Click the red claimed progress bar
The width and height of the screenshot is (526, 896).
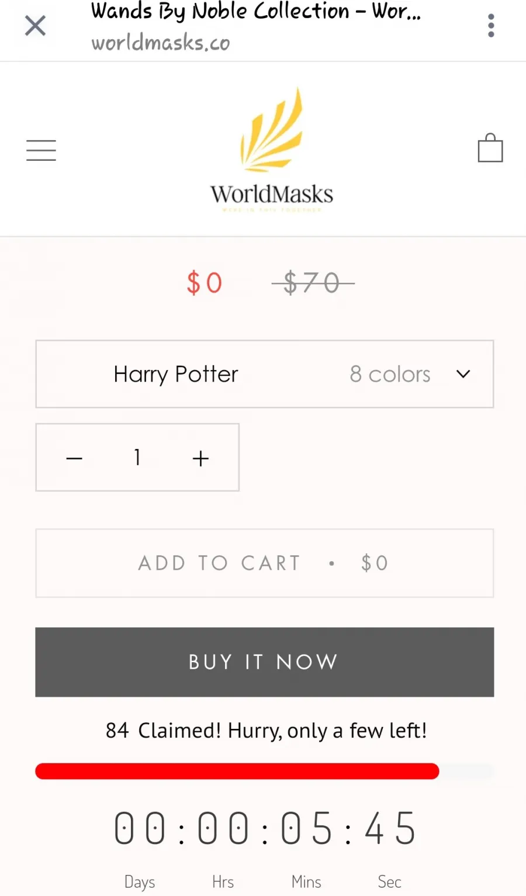(x=237, y=771)
